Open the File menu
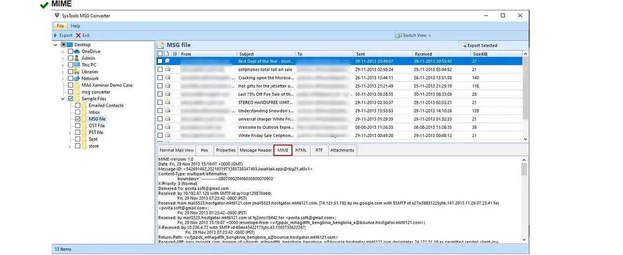Viewport: 623px width, 255px height. [60, 26]
